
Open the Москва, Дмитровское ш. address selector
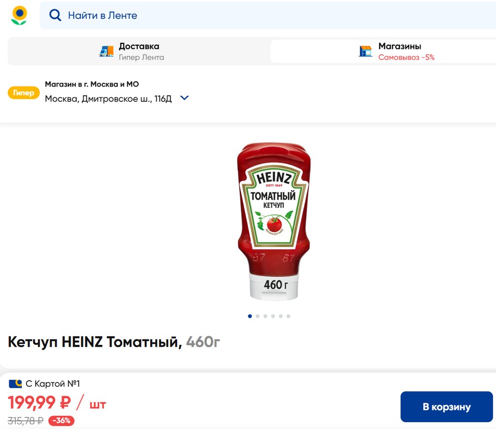tap(108, 99)
